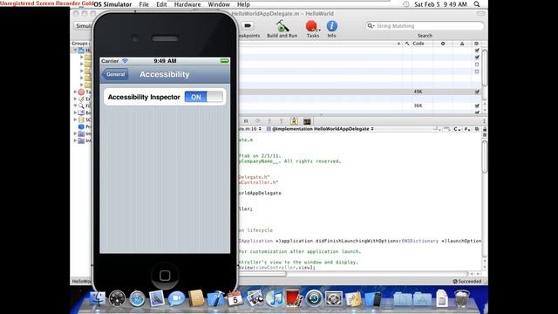Screen dimensions: 558x314
Task: Open the Window menu
Action: click(x=219, y=4)
